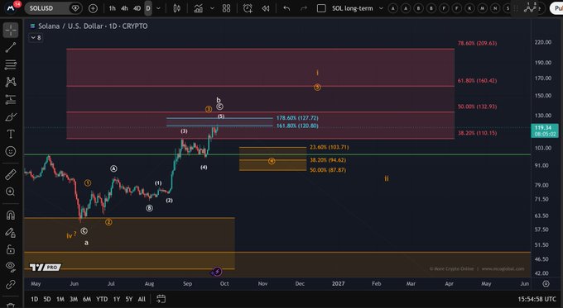This screenshot has height=308, width=563.
Task: Open the K saved layout shortcut
Action: click(x=469, y=8)
